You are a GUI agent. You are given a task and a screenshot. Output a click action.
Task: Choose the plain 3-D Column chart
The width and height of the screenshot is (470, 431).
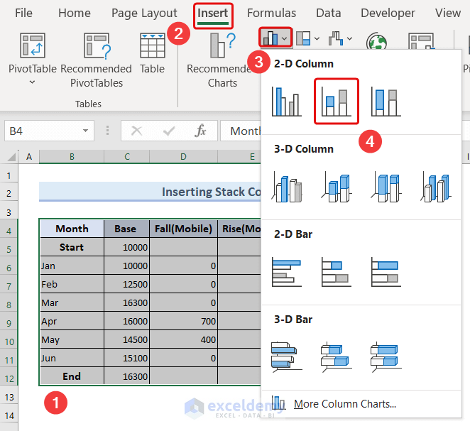click(436, 187)
